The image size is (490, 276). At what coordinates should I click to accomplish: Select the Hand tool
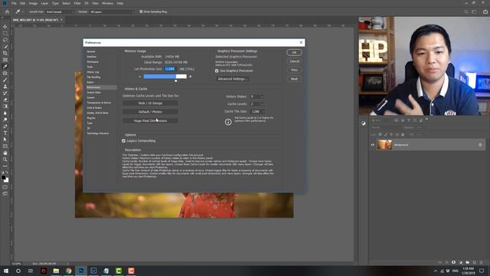[x=5, y=153]
